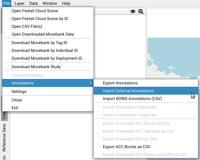Select Export ACC-Bursts as CSV
The image size is (200, 160).
(x=146, y=147)
